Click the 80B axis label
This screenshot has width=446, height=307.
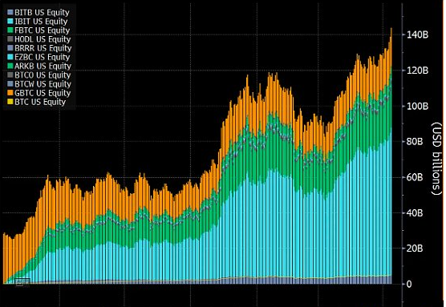coord(415,142)
